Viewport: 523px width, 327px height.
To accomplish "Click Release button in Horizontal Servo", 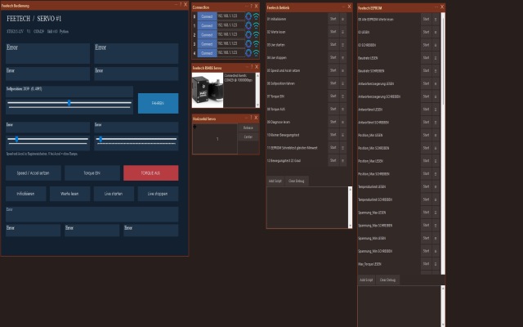I will click(x=248, y=128).
